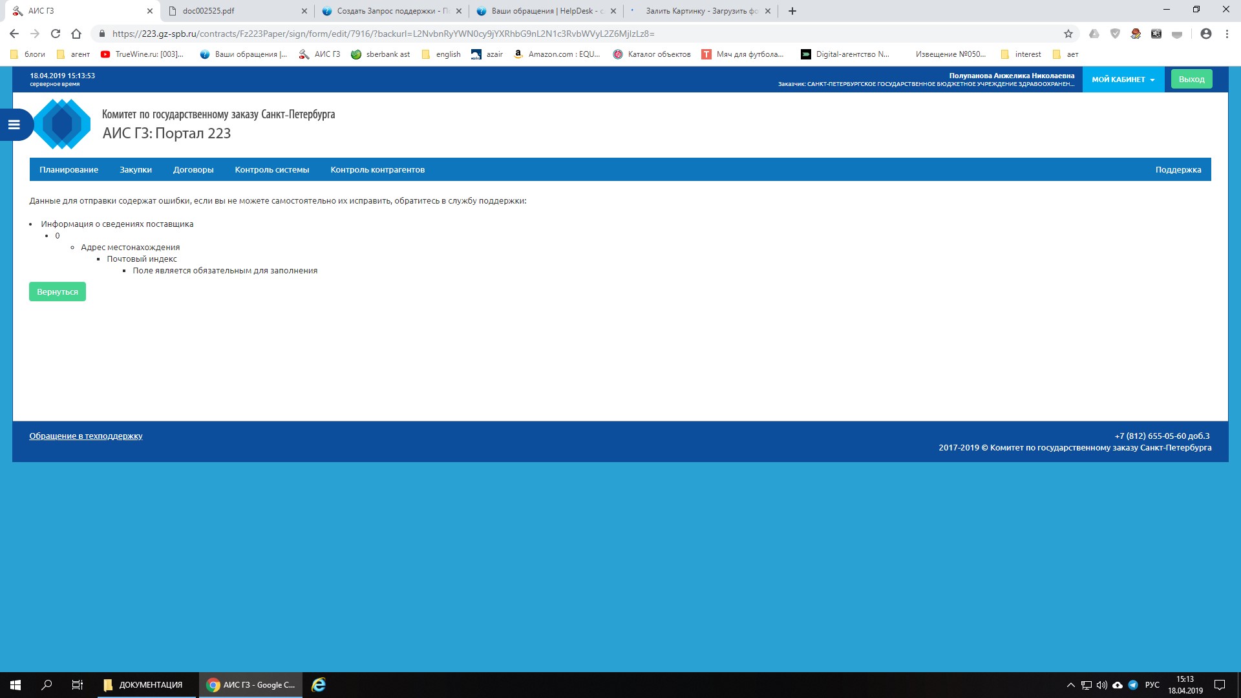
Task: Click the green Вернуться button
Action: pyautogui.click(x=58, y=292)
